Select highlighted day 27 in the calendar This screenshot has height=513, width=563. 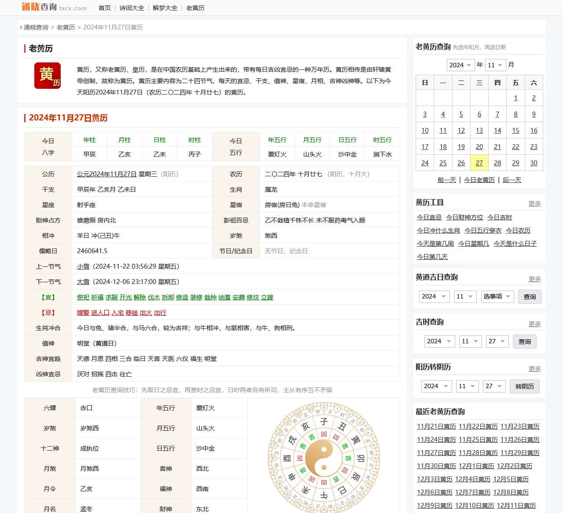pyautogui.click(x=479, y=163)
